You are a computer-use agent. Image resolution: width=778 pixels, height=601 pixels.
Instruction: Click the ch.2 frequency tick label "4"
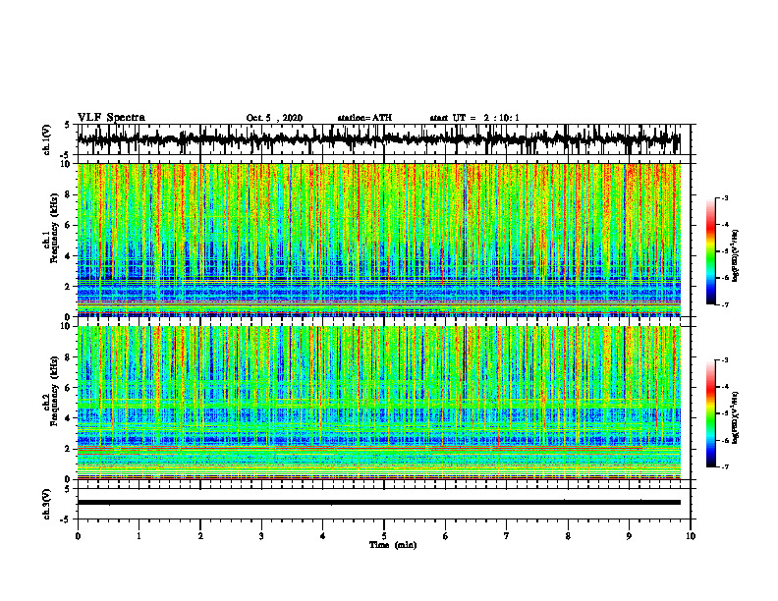tap(69, 418)
